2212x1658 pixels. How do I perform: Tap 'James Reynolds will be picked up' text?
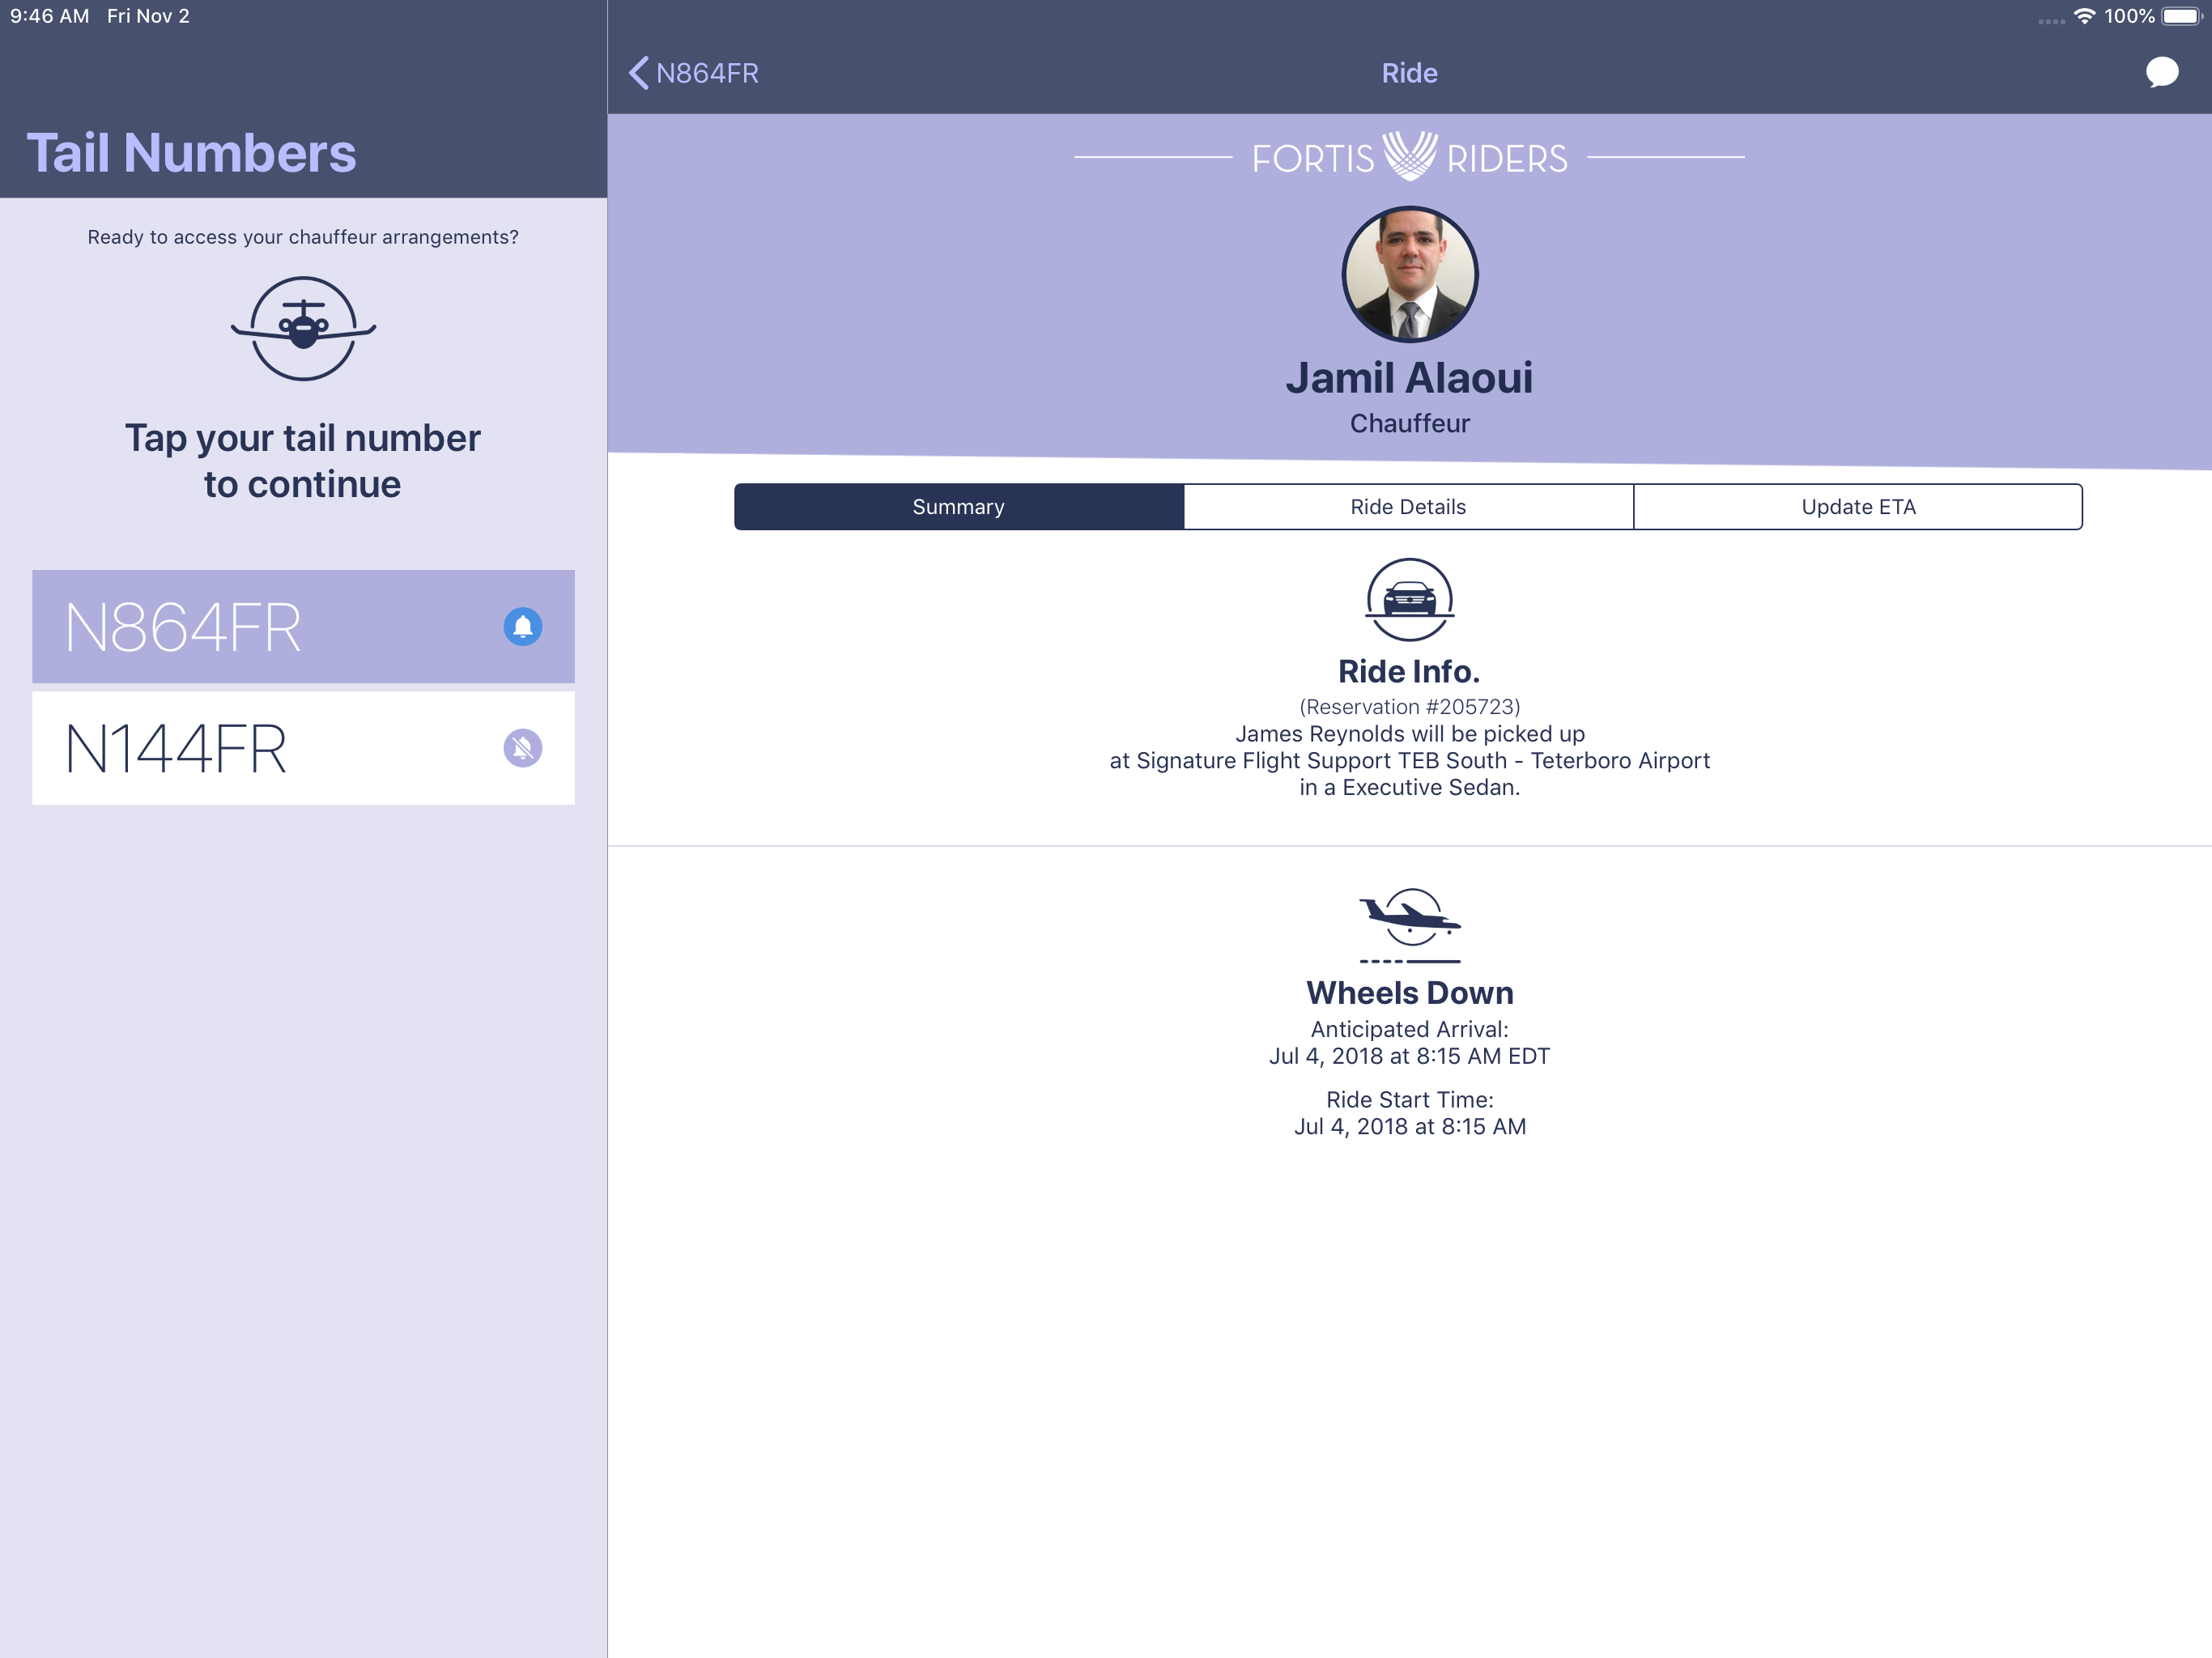coord(1410,734)
